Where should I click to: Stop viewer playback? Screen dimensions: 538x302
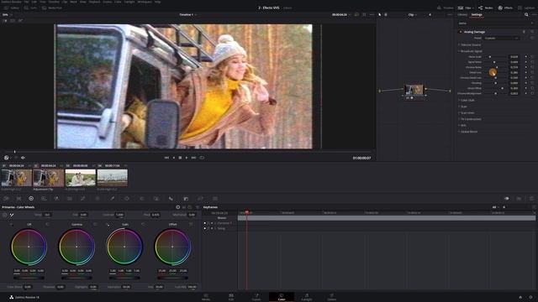point(180,158)
